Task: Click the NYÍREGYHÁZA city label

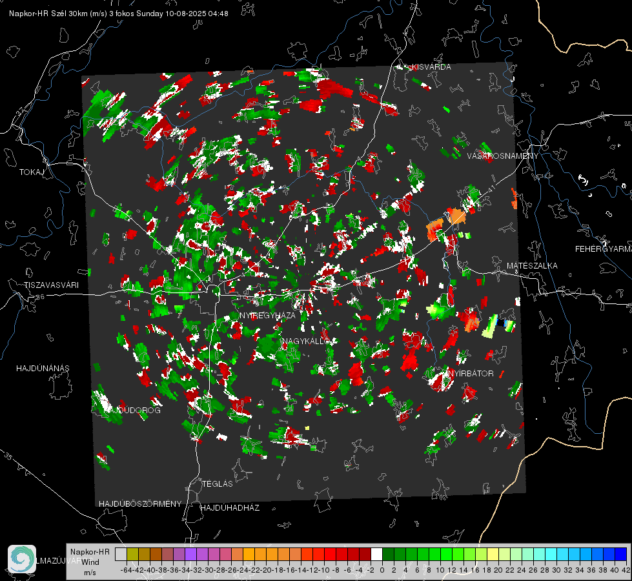Action: (x=267, y=315)
